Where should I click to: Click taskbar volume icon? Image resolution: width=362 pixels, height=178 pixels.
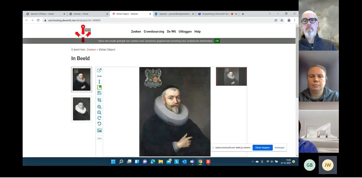tap(272, 162)
